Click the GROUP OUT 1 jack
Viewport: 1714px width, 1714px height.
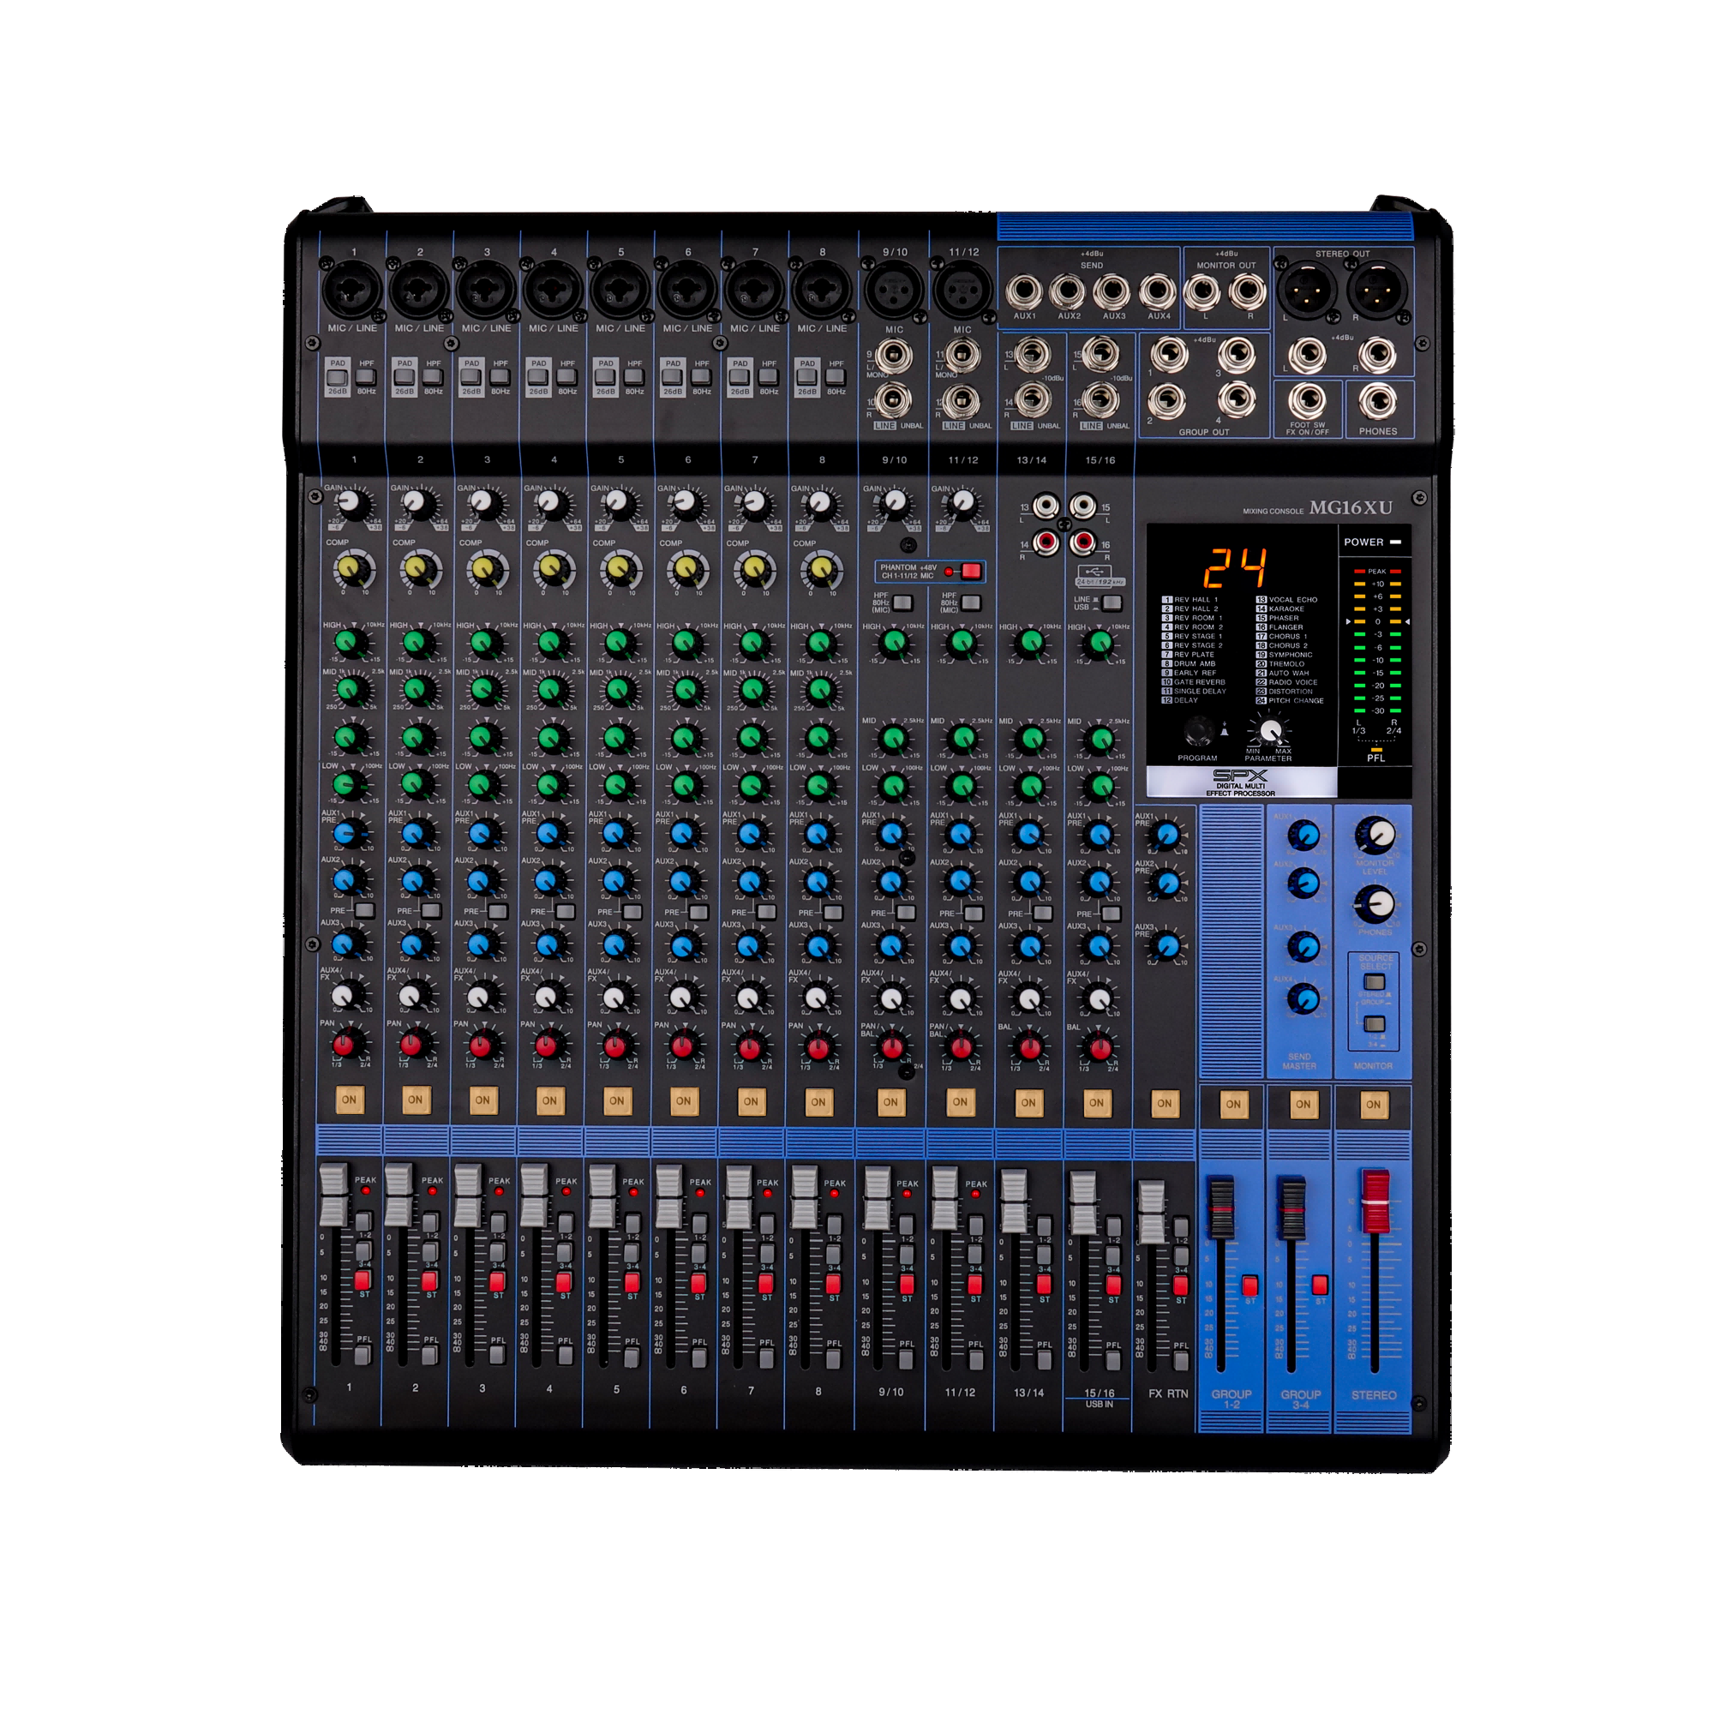1168,357
